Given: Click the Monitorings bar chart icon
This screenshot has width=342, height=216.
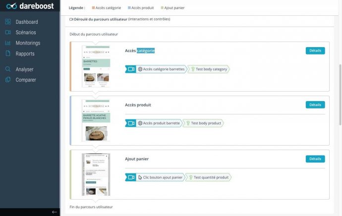Looking at the screenshot, I should (8, 43).
